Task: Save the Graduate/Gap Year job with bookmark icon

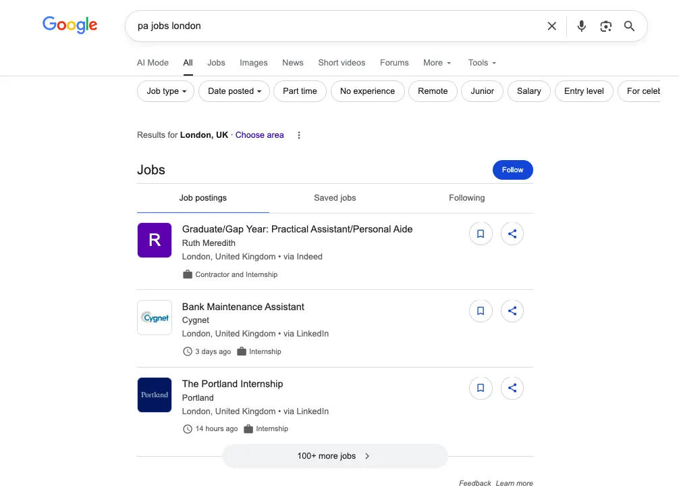Action: (x=481, y=234)
